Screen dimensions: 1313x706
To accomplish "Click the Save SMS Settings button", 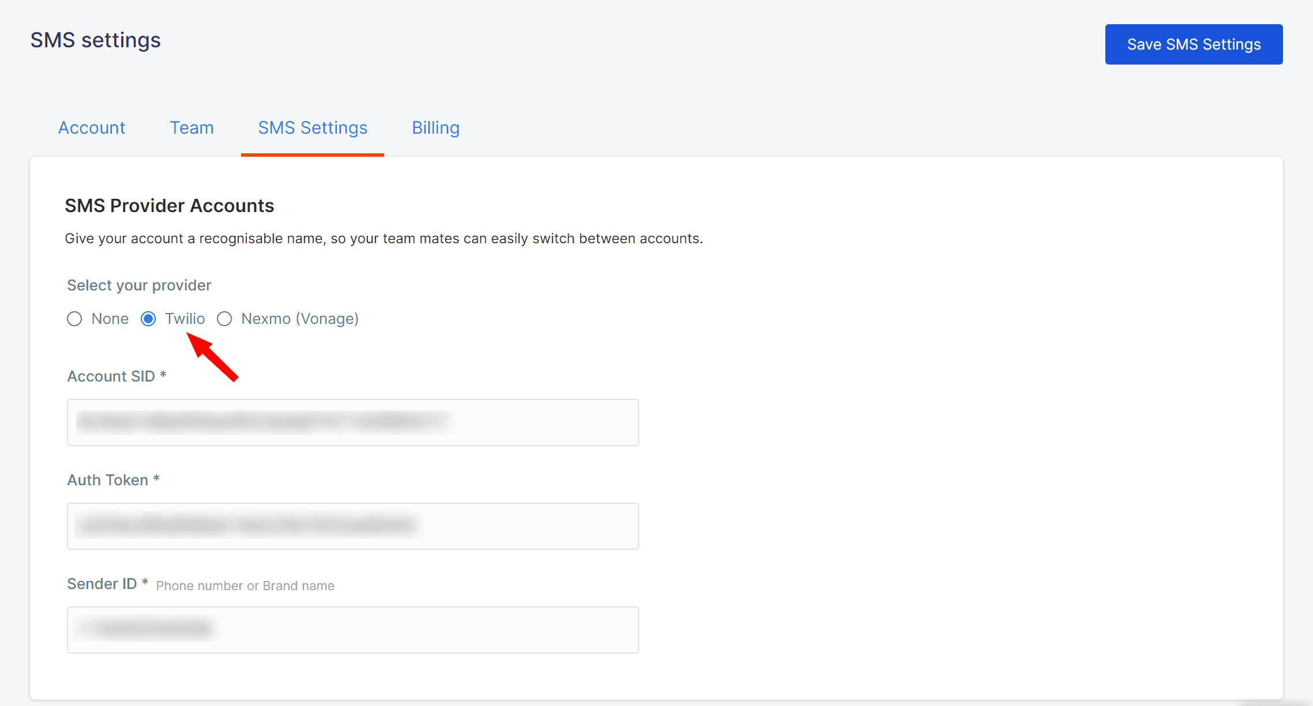I will tap(1193, 44).
